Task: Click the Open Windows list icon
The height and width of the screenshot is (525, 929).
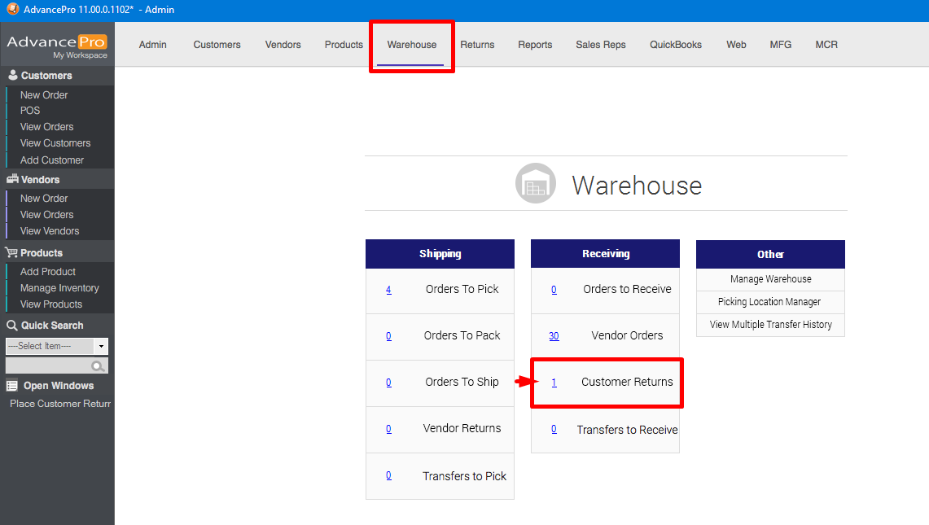Action: coord(12,386)
